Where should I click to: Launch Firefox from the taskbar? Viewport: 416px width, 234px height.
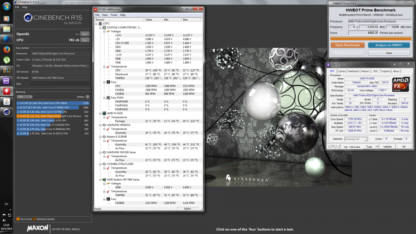coord(6,49)
